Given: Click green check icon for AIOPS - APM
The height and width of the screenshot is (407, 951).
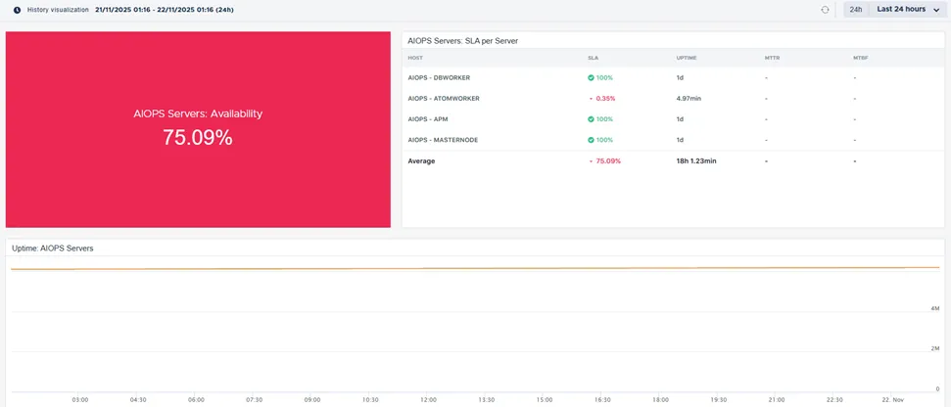Looking at the screenshot, I should 591,119.
